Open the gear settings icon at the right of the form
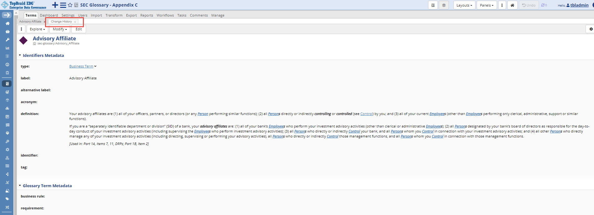Screen dimensions: 594x215 (591, 29)
